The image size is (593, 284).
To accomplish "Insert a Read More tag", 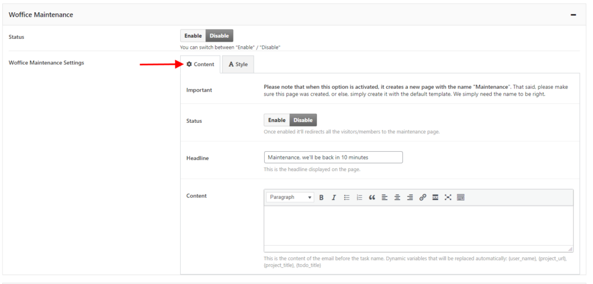I will tap(435, 198).
